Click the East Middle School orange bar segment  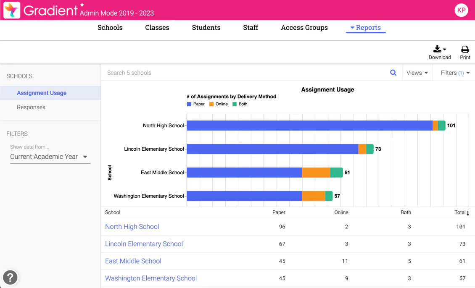[316, 173]
